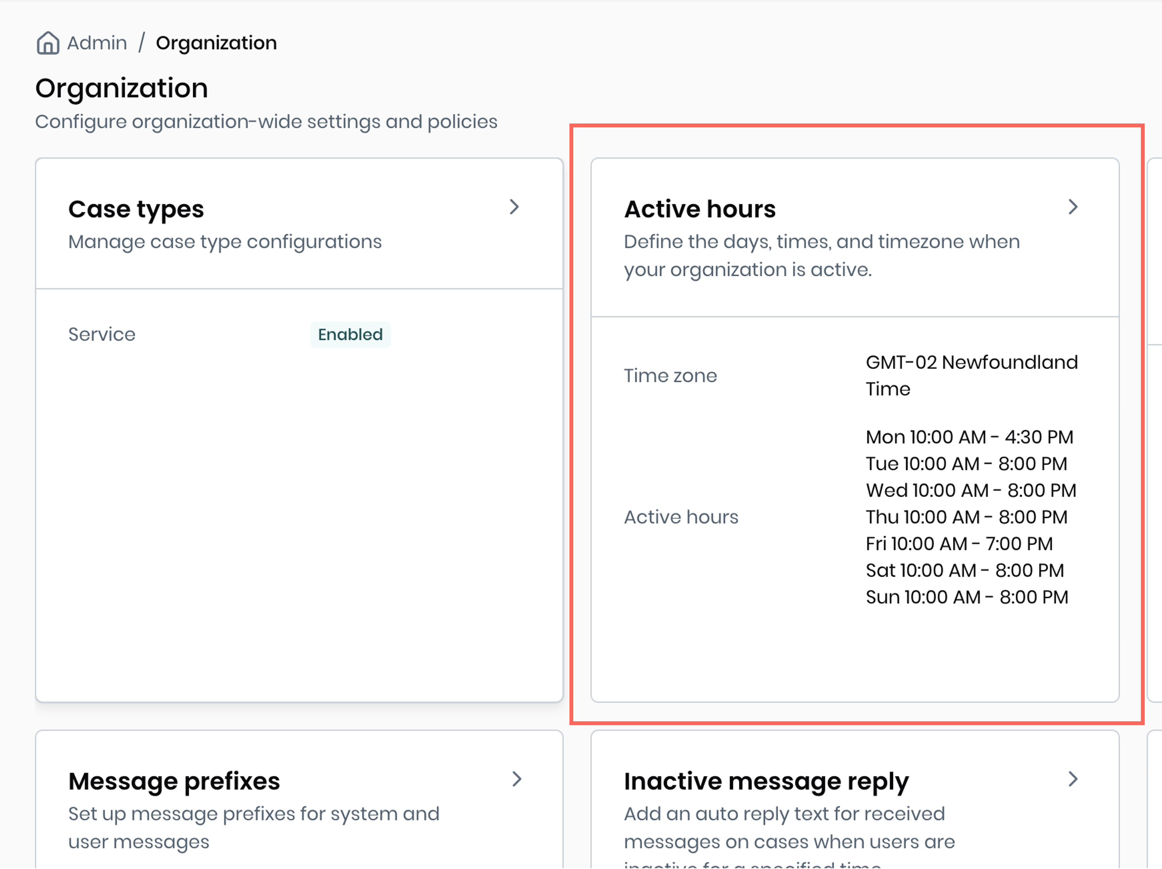The image size is (1162, 869).
Task: Click the Case types heading
Action: coord(136,210)
